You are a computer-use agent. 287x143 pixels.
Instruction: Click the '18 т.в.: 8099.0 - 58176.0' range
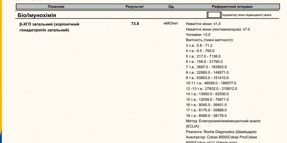(x=206, y=116)
